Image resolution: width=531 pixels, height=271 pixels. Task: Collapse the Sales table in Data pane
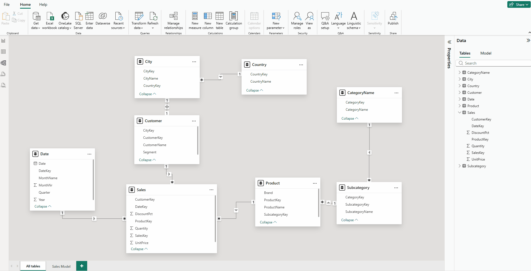pyautogui.click(x=459, y=112)
